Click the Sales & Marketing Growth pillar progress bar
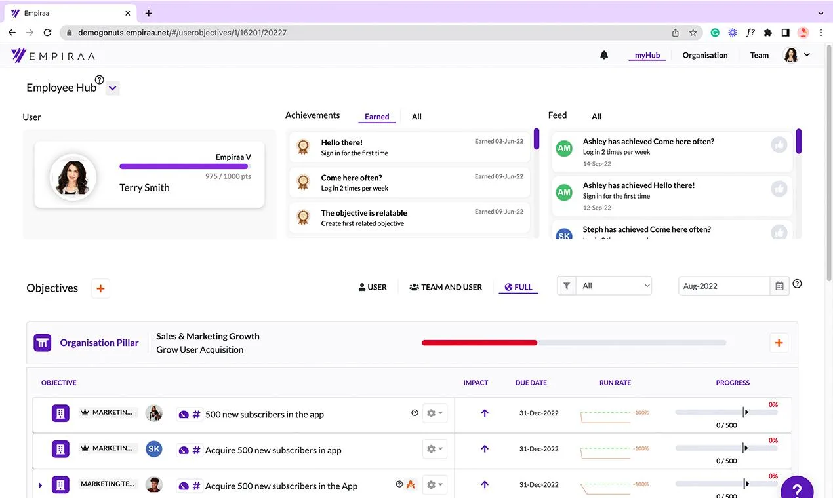833x498 pixels. [574, 343]
